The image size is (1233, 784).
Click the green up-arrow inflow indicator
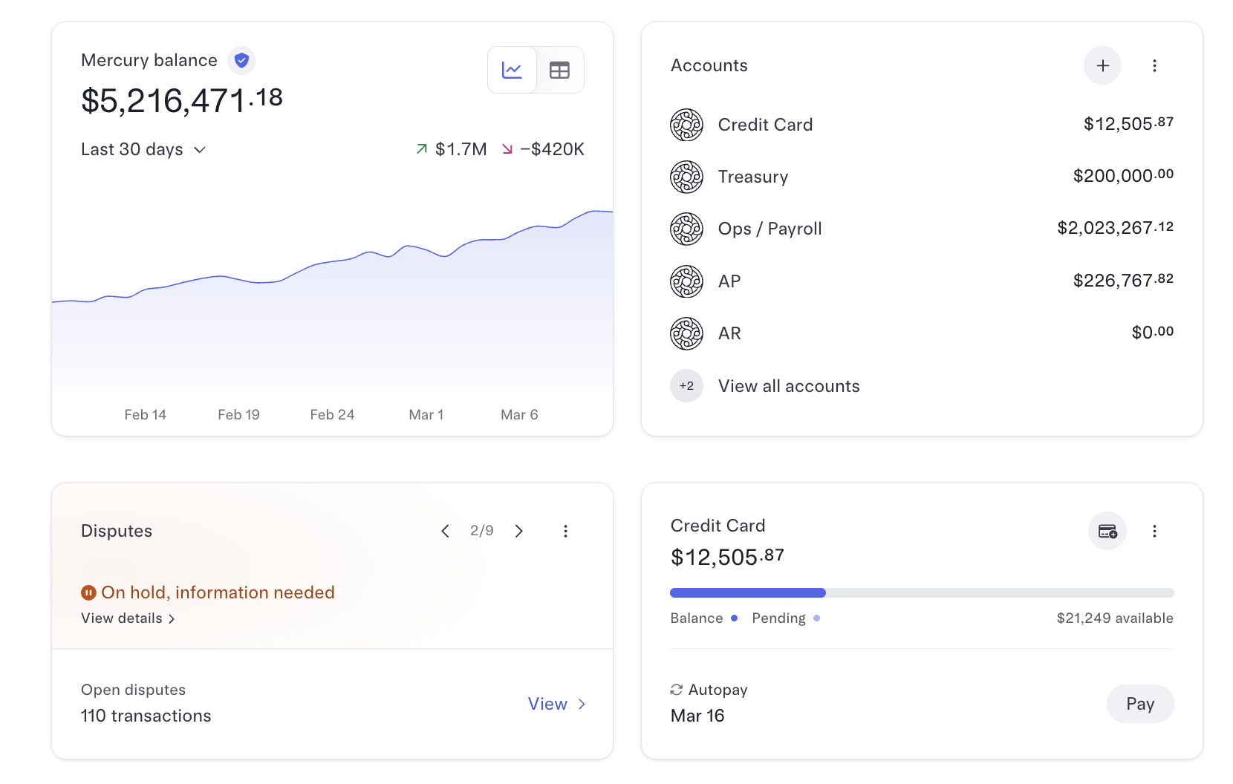[x=422, y=149]
